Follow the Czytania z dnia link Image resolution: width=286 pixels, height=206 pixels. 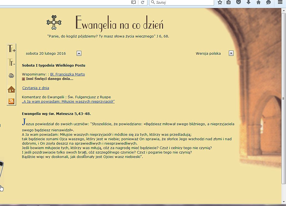tap(36, 88)
